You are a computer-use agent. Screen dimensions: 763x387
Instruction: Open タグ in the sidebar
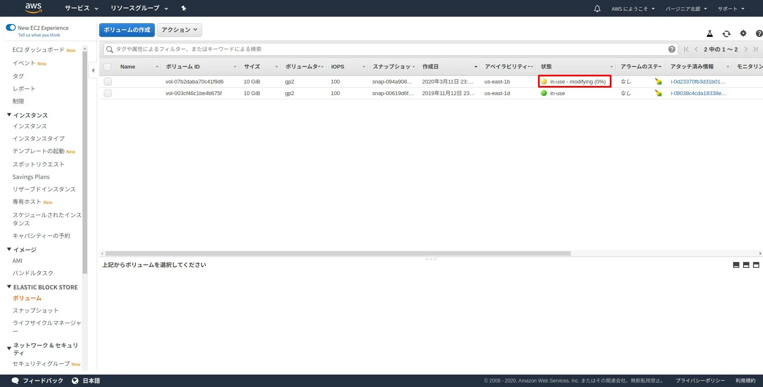click(x=18, y=76)
